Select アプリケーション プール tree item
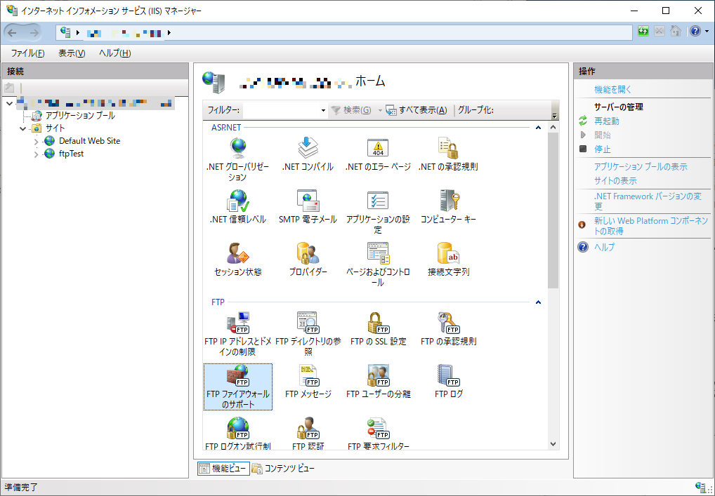 click(80, 116)
